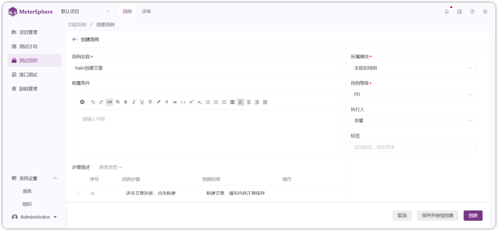Select the highlighter pen tool
This screenshot has height=231, width=498.
(158, 102)
